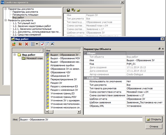Click the list's right scroll arrow

[79, 112]
